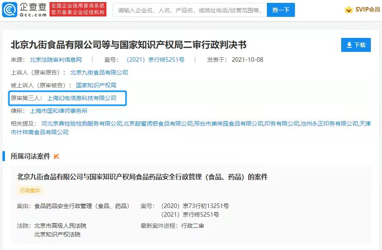Open 河北京鼎检验检测服务有限公司 related company
The image size is (382, 250).
(82, 124)
